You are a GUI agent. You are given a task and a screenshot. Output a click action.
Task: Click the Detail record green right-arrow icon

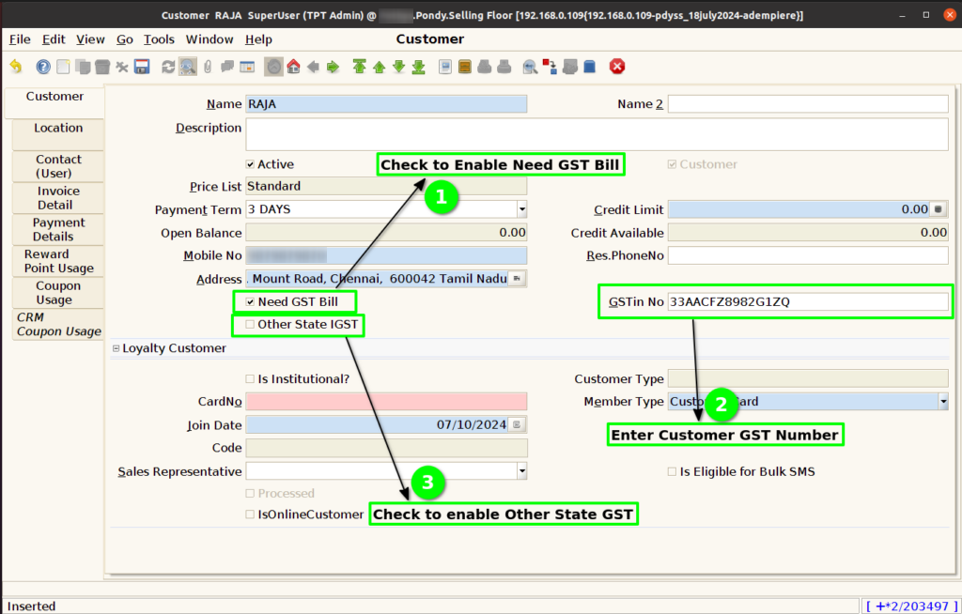(x=333, y=67)
